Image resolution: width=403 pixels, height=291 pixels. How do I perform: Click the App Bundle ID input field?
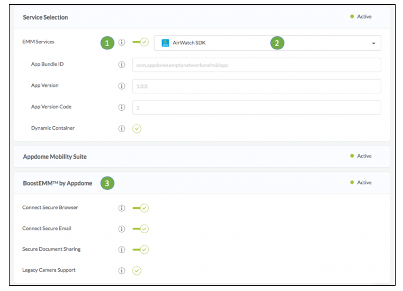click(x=256, y=65)
